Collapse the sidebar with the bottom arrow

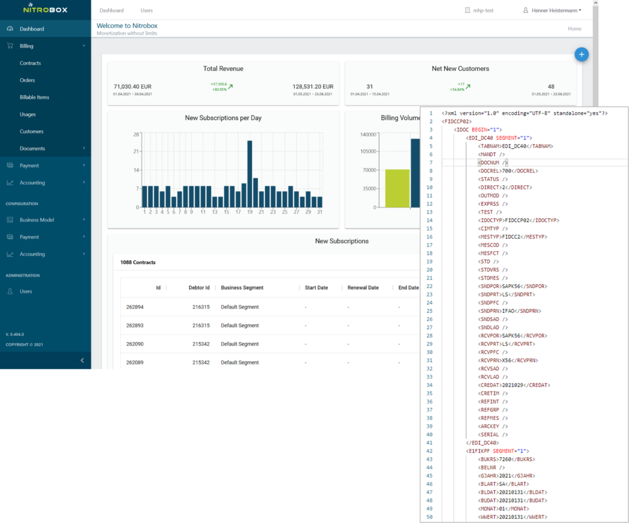coord(82,360)
